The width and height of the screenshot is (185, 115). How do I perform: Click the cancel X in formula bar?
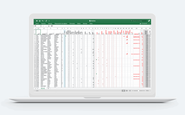[43, 26]
